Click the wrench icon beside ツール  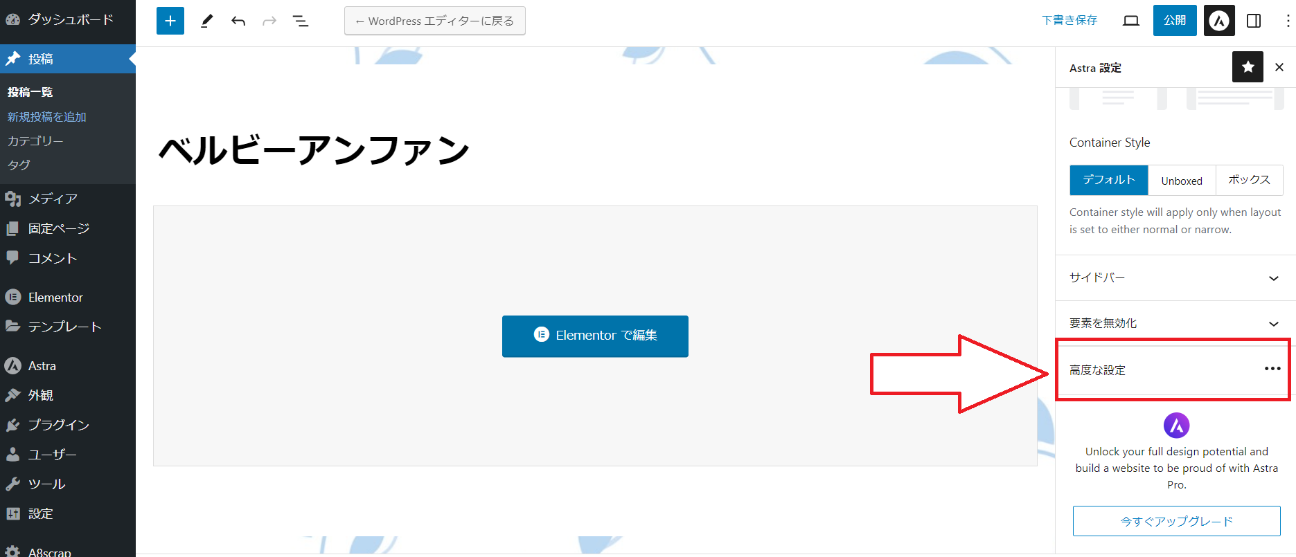click(12, 484)
